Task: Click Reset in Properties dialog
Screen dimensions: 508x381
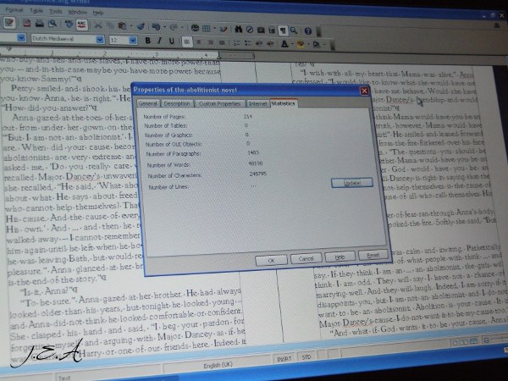Action: [x=373, y=255]
